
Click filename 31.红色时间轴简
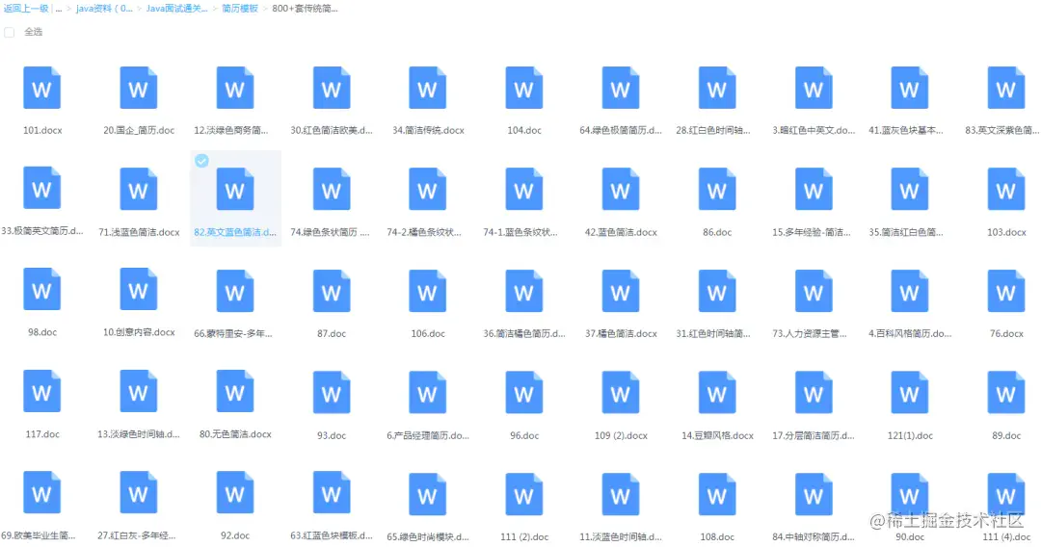[x=713, y=333]
